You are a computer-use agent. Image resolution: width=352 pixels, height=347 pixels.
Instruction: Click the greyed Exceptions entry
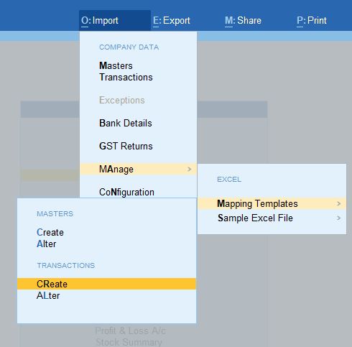tap(122, 100)
